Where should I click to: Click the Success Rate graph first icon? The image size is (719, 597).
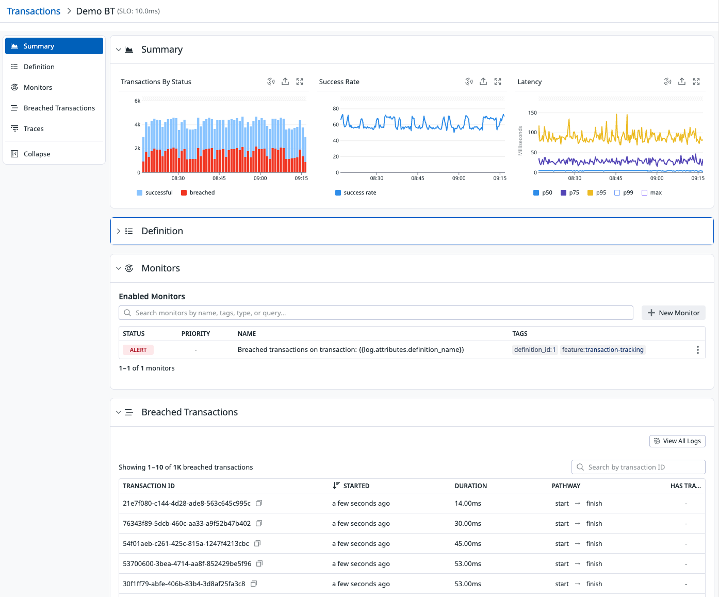(469, 82)
